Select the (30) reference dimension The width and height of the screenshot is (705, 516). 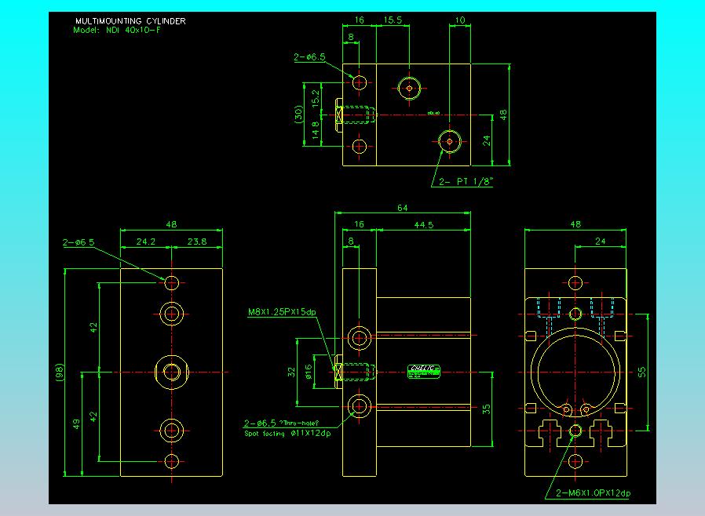click(298, 114)
